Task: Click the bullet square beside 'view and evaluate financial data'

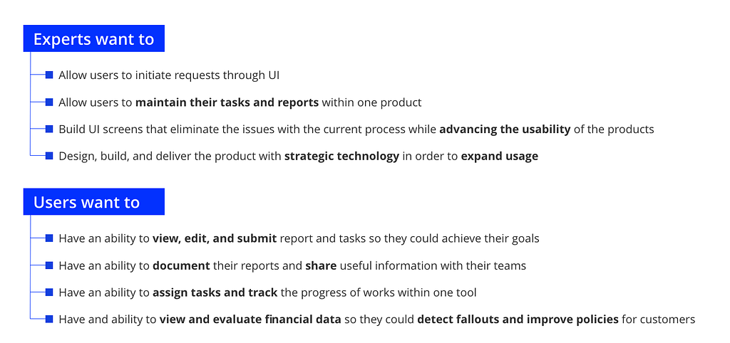Action: click(49, 320)
